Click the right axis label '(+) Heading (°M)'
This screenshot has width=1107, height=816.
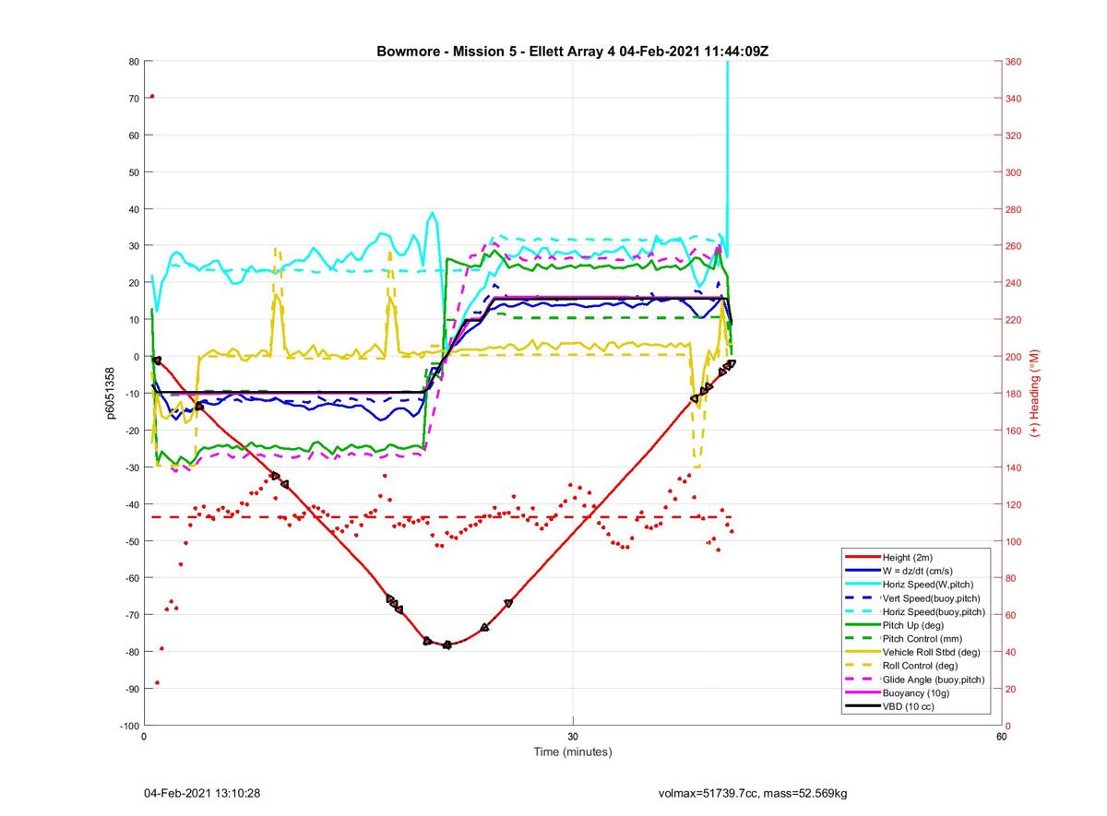click(x=1035, y=394)
